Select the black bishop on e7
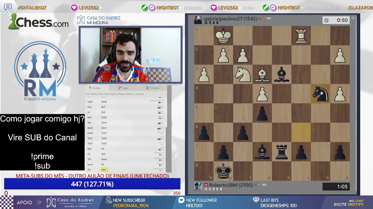This screenshot has height=209, width=373. tap(262, 152)
